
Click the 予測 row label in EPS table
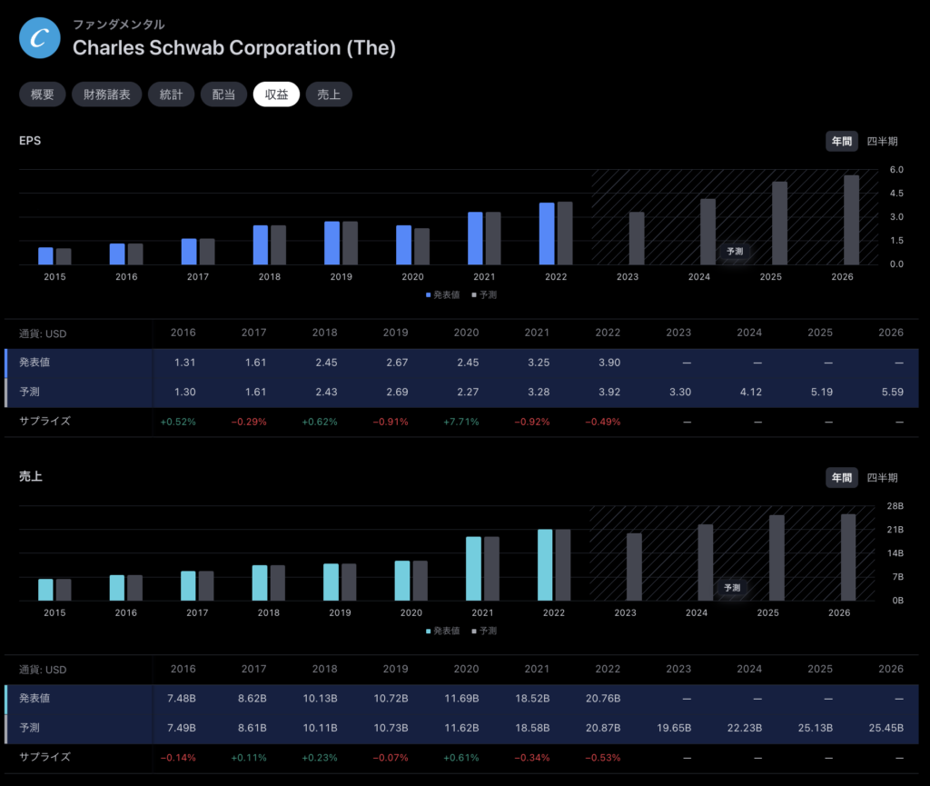(x=29, y=393)
